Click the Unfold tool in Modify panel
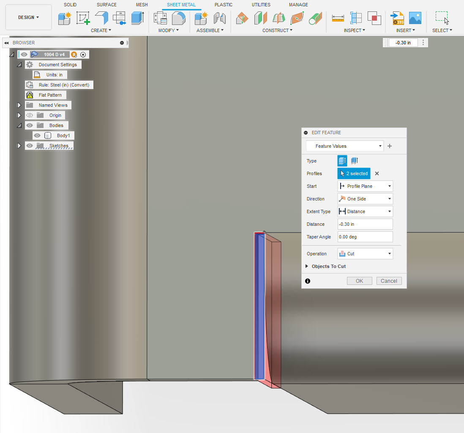Screen dimensions: 464x433 pyautogui.click(x=178, y=18)
